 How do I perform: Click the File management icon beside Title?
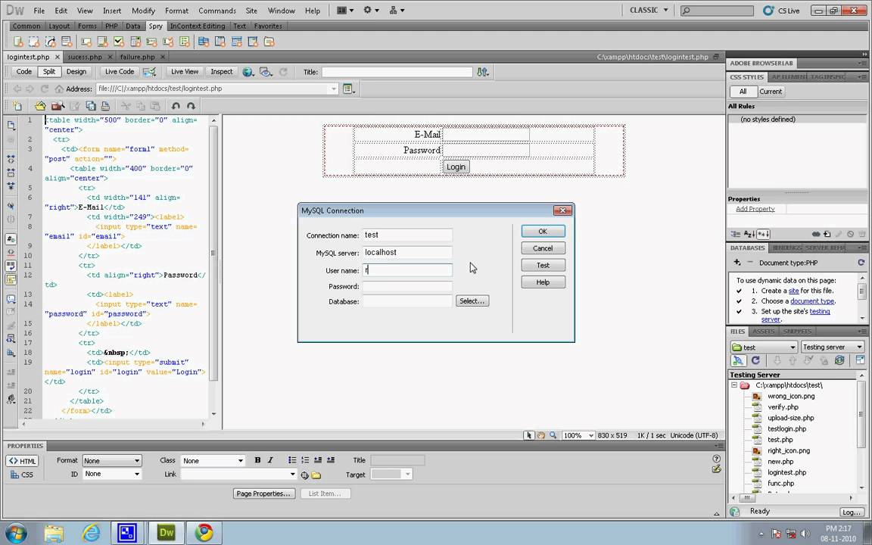(x=483, y=72)
